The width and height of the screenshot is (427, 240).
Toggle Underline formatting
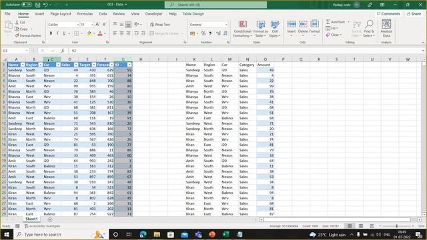[x=64, y=33]
